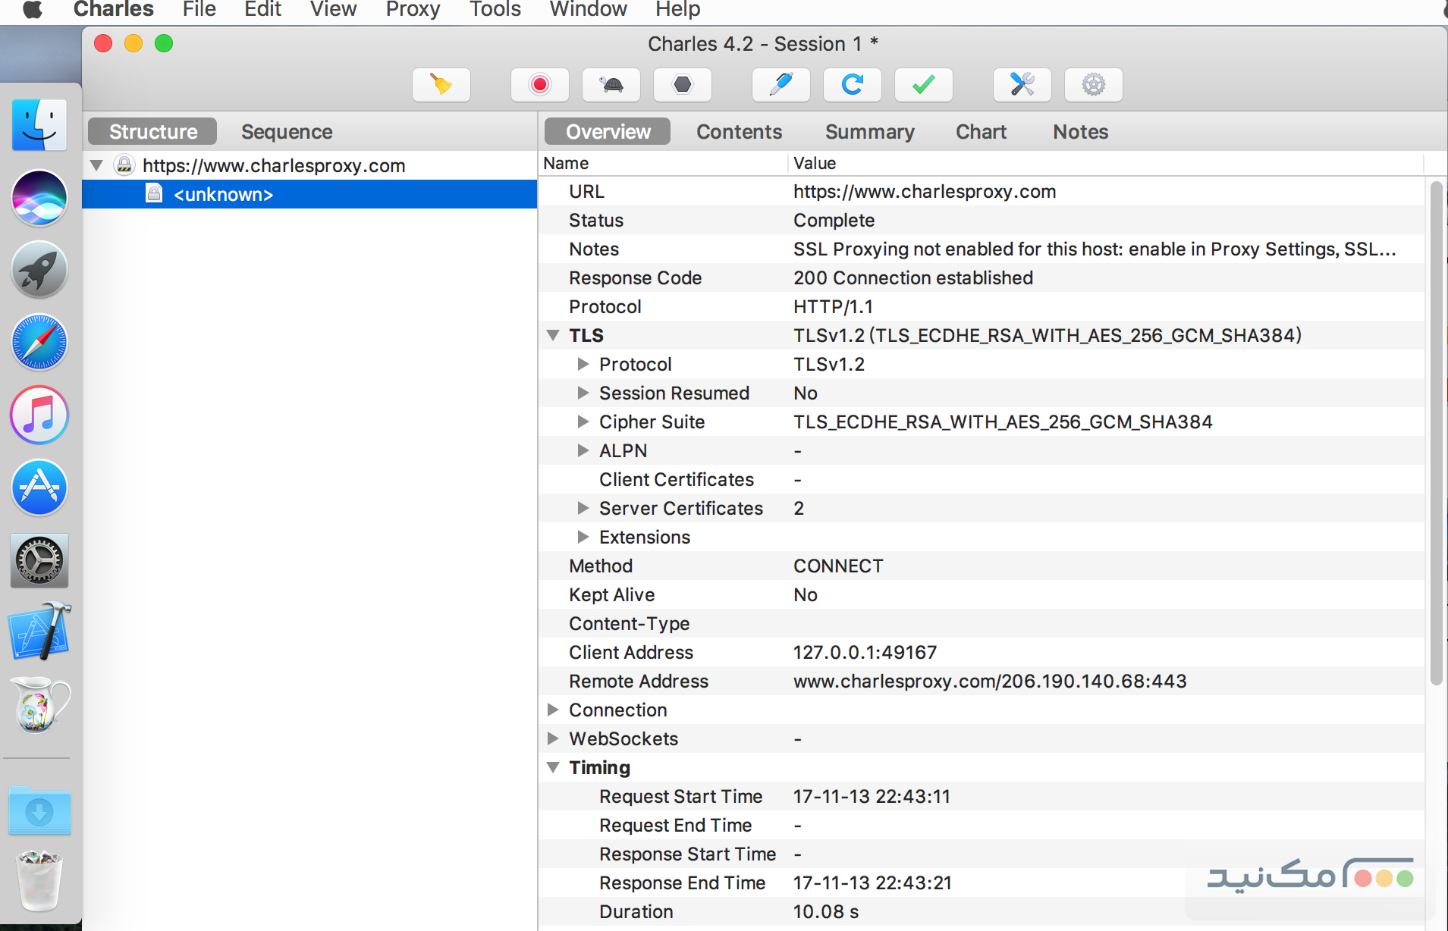Expand the Cipher Suite entry

tap(583, 422)
